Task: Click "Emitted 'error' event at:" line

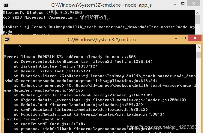Action: [x=34, y=119]
